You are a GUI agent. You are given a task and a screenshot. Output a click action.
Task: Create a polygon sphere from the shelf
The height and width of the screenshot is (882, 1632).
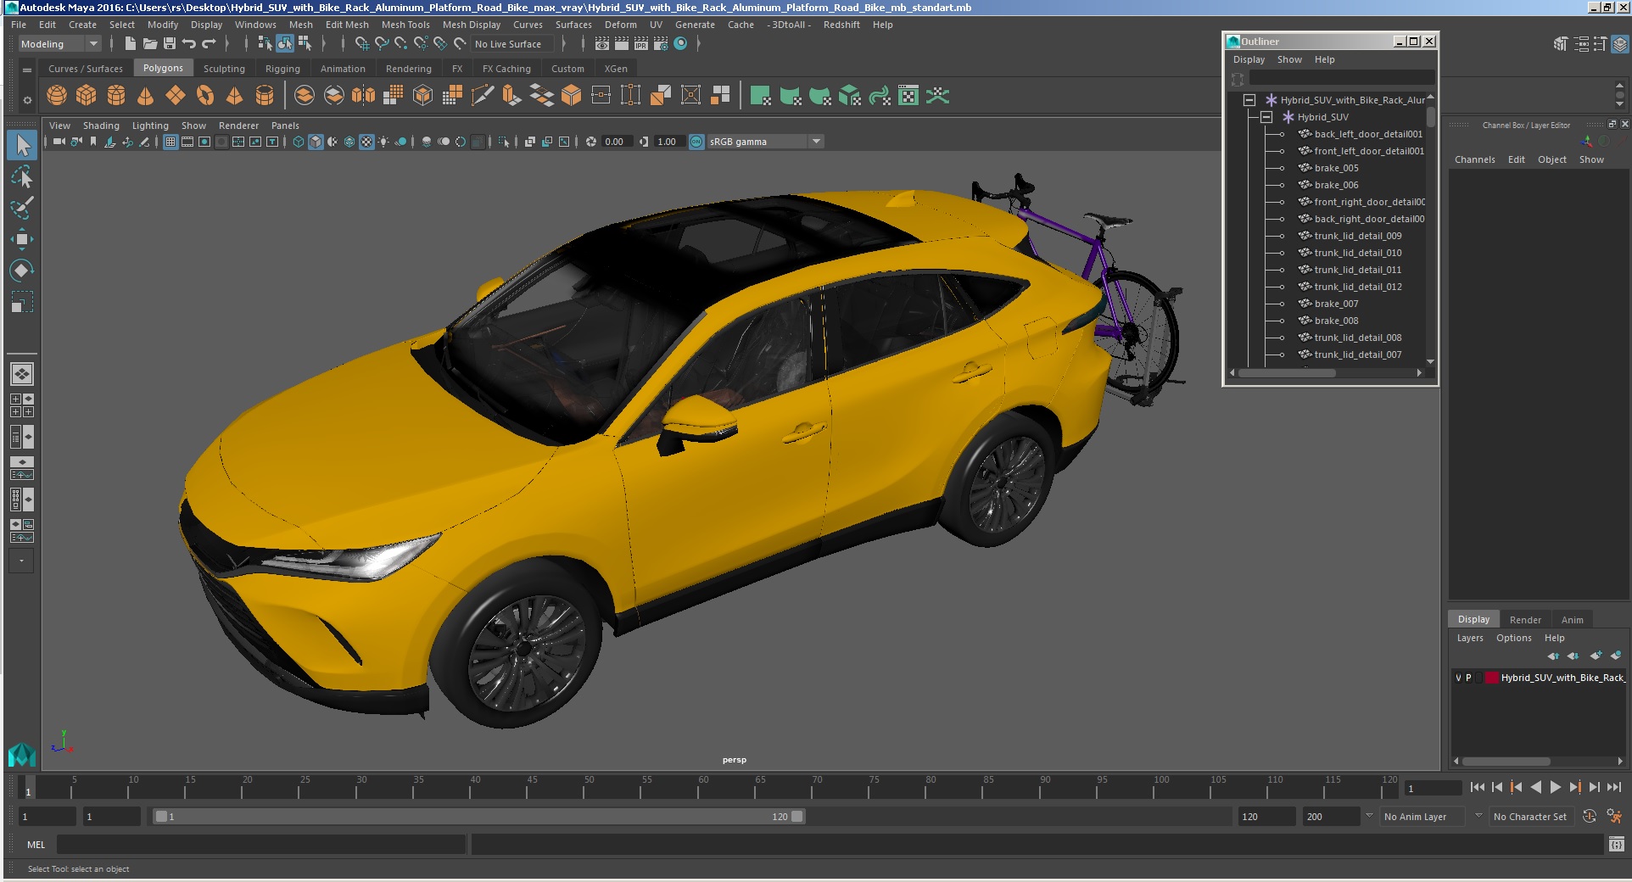click(x=57, y=96)
